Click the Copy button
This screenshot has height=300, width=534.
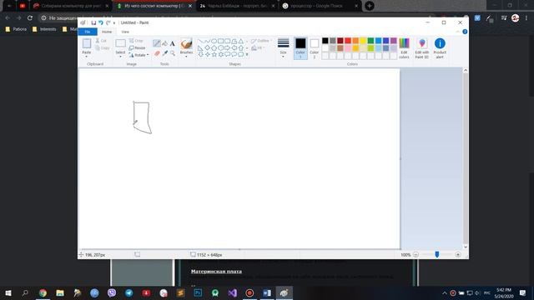coord(102,48)
